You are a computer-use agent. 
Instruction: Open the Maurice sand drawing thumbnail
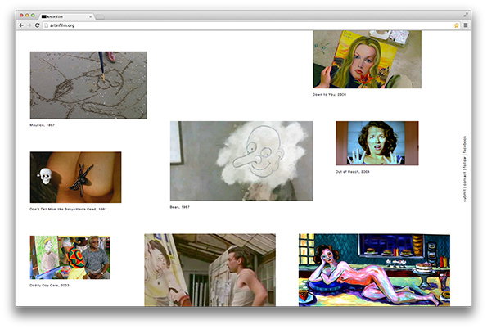pyautogui.click(x=88, y=85)
